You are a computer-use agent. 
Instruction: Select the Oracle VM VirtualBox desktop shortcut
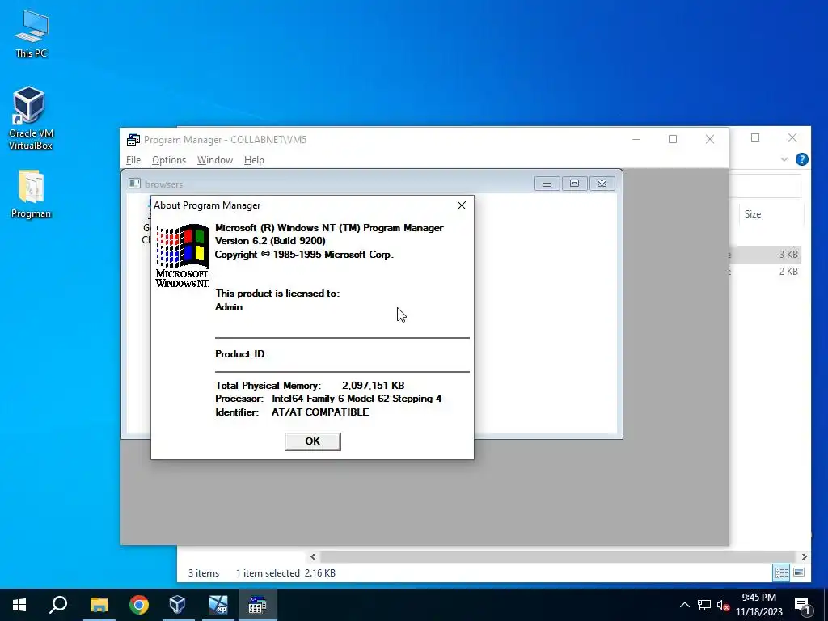[31, 118]
